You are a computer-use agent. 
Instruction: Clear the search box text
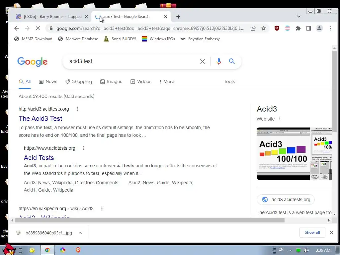(203, 61)
